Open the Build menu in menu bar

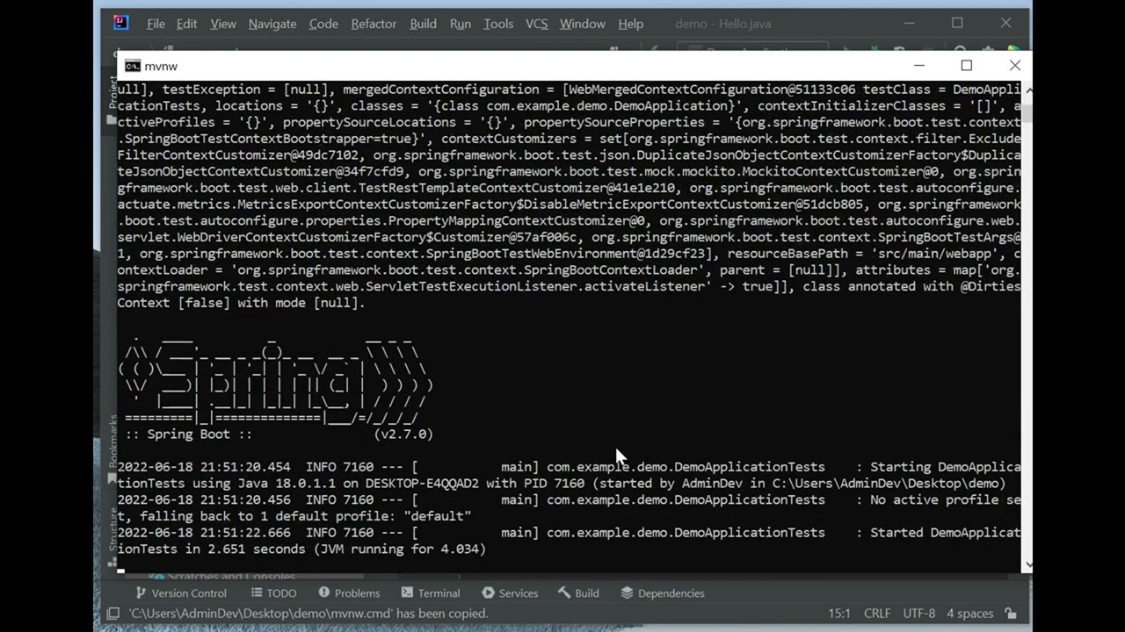[x=423, y=24]
